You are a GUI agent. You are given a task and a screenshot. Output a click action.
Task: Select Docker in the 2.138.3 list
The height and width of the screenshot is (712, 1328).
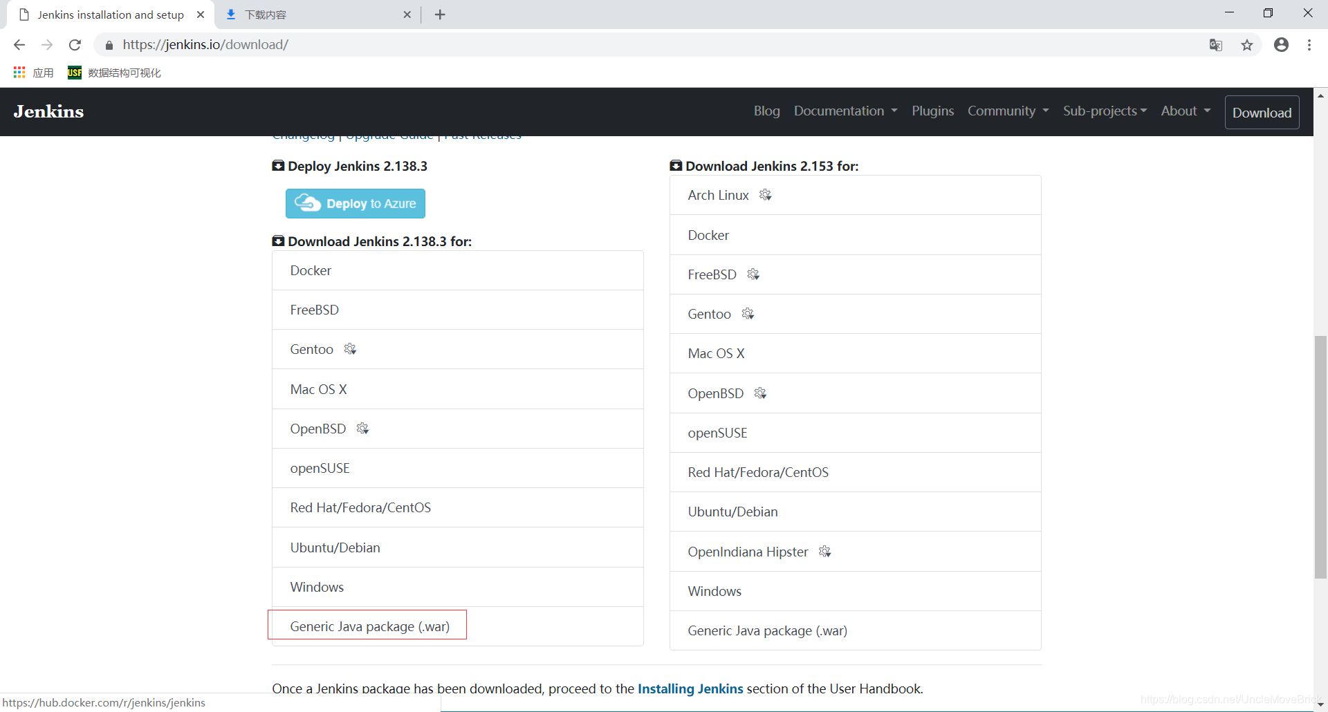pos(458,270)
